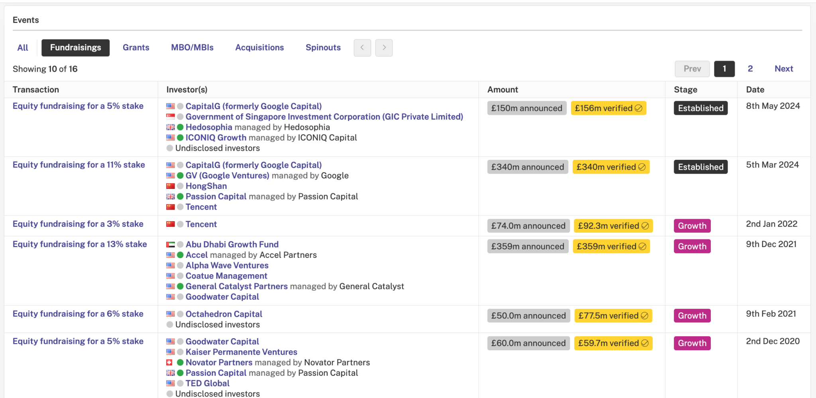816x398 pixels.
Task: Click the UK flag icon beside Hedosophia
Action: [171, 127]
